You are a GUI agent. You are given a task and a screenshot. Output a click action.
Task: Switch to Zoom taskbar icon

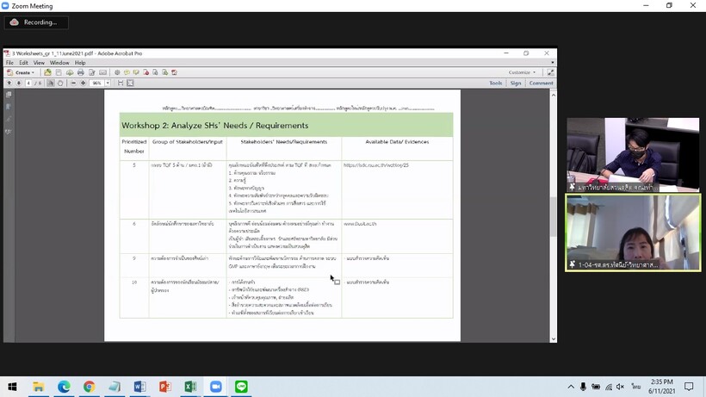(215, 387)
